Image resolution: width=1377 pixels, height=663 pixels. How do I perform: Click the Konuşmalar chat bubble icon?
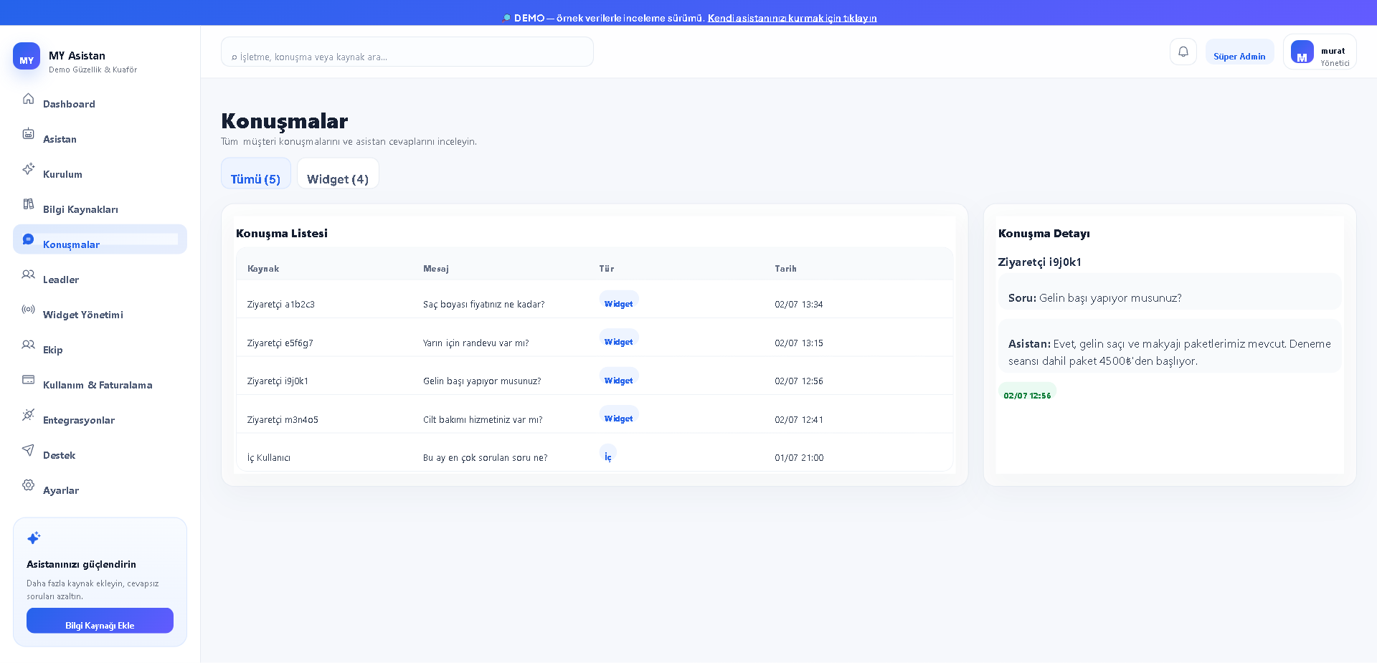pyautogui.click(x=28, y=239)
